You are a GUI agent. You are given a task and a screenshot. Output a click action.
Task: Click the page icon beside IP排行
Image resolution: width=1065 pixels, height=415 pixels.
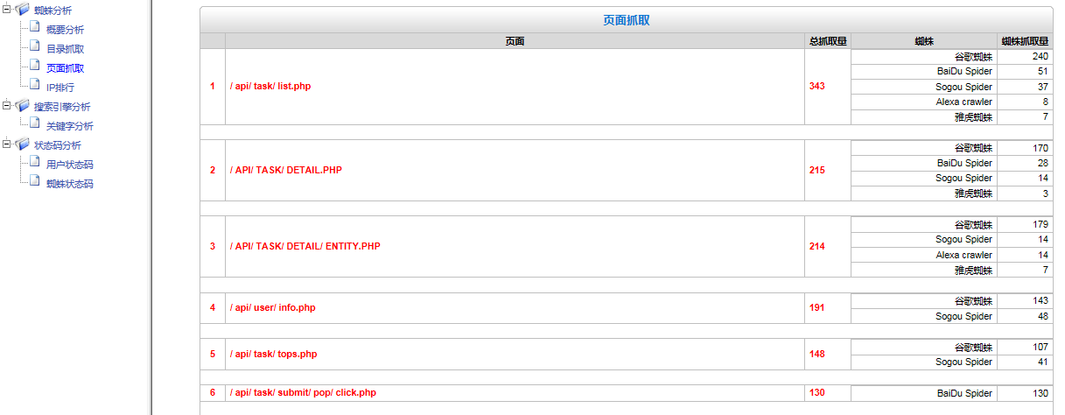[x=35, y=86]
